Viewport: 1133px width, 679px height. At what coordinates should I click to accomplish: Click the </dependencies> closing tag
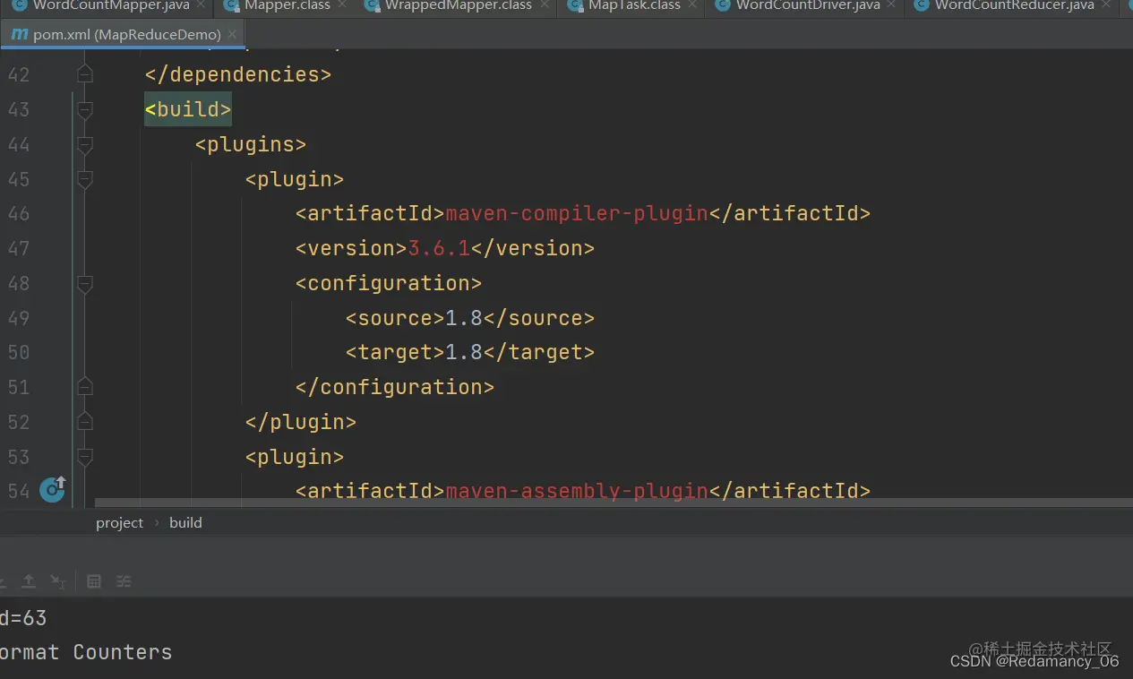[238, 74]
